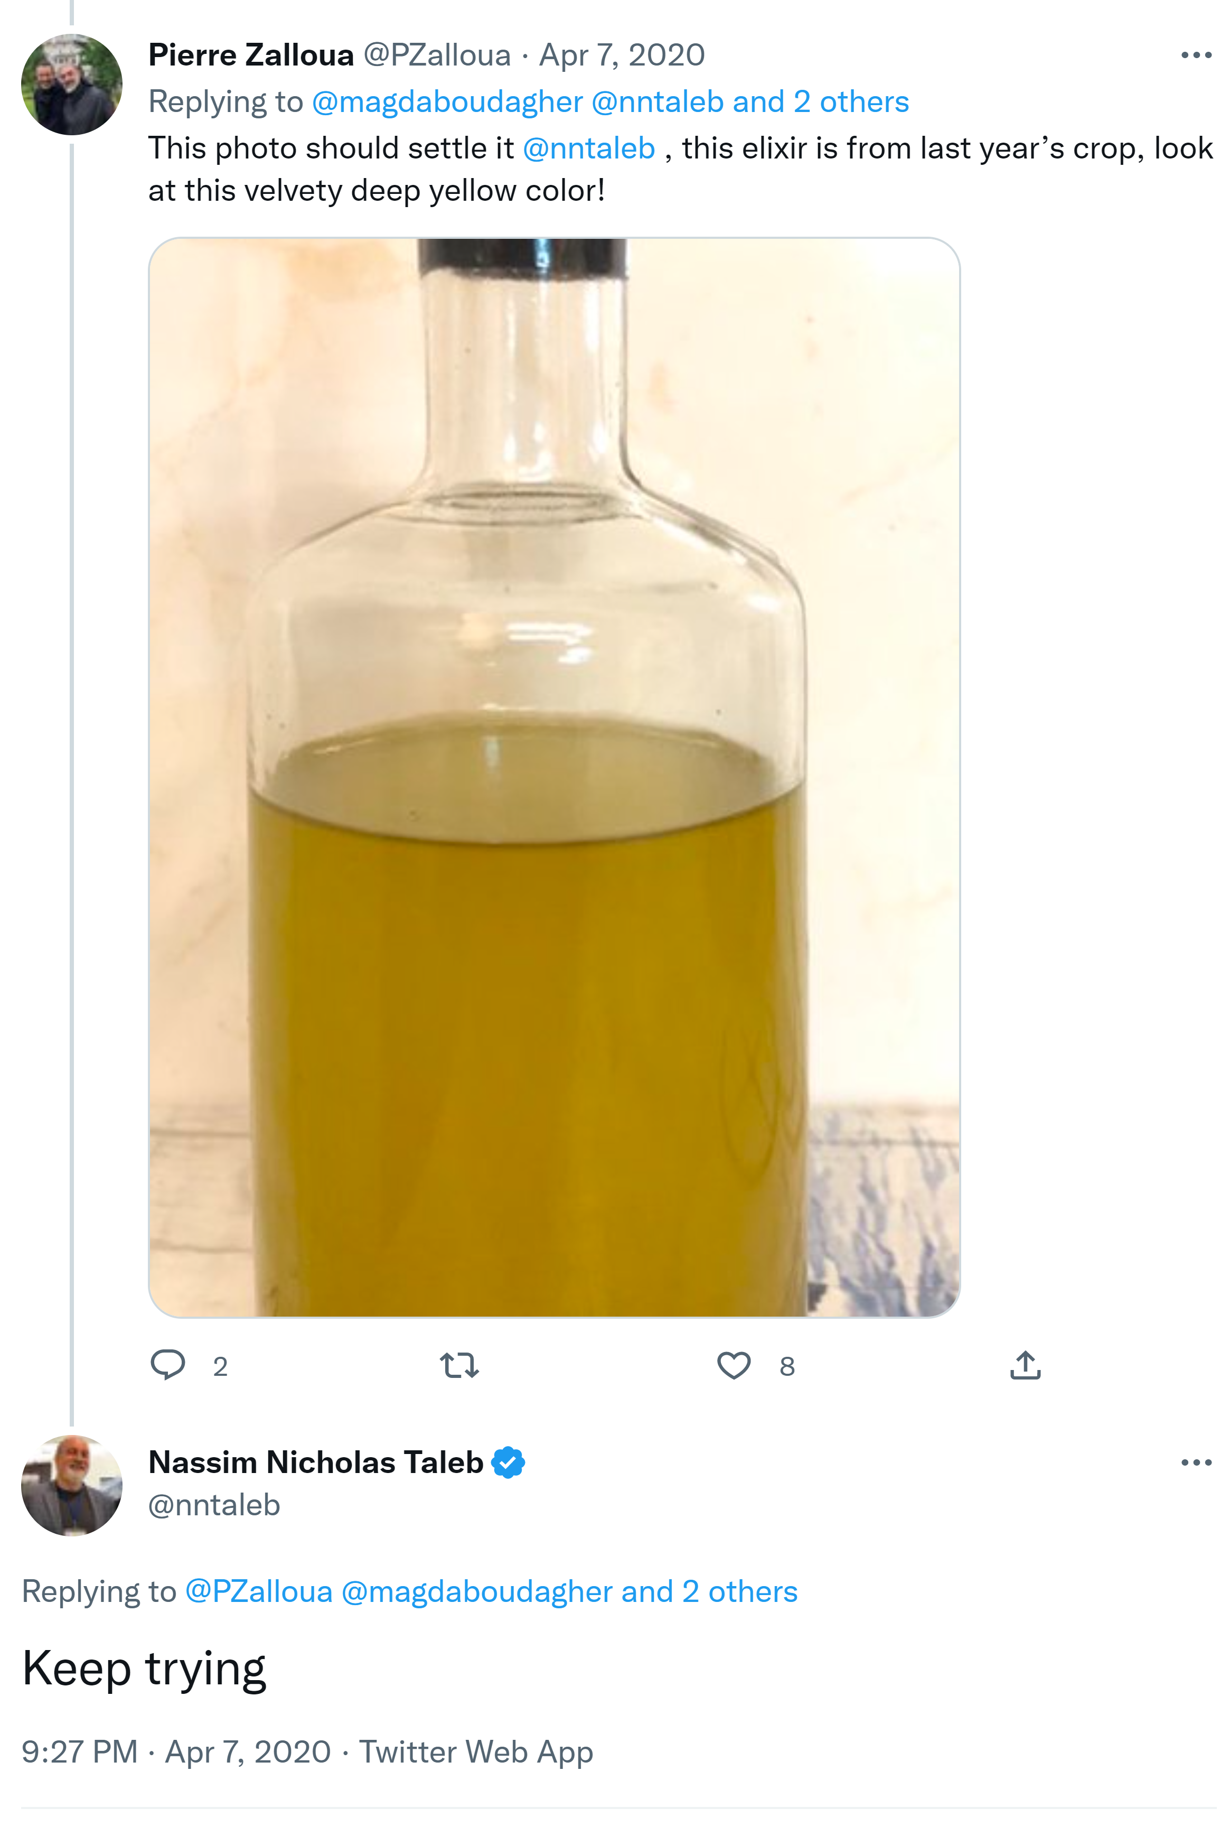Click Nassim Nicholas Taleb's profile avatar
Image resolution: width=1230 pixels, height=1836 pixels.
71,1485
